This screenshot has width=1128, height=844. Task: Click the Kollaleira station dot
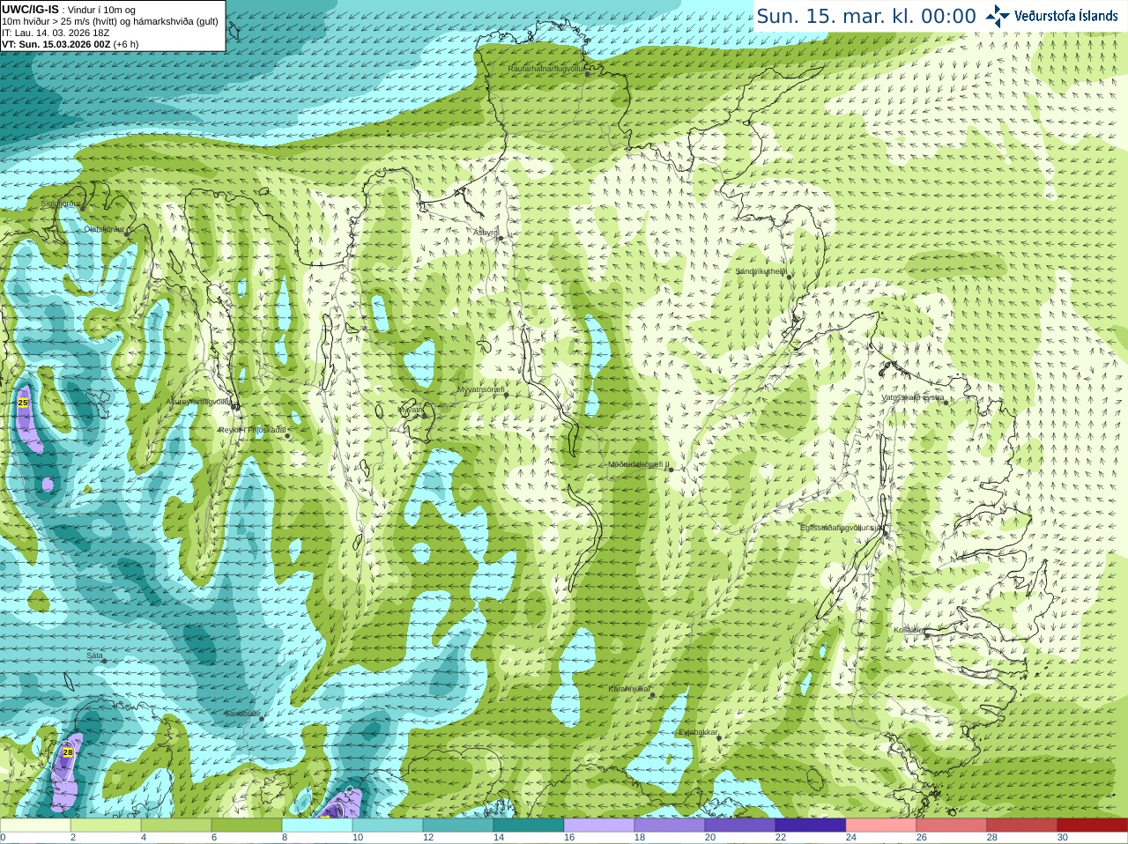click(x=927, y=634)
